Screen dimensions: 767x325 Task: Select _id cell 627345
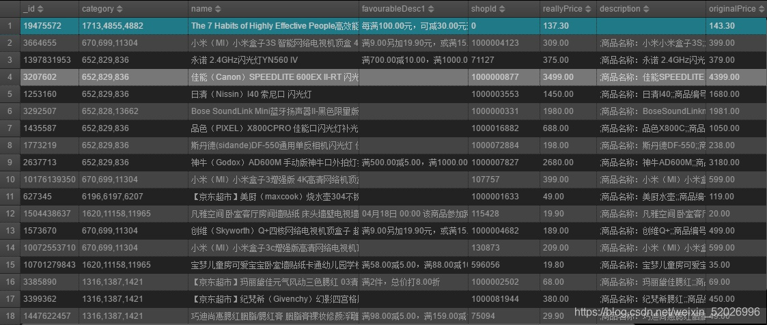pyautogui.click(x=49, y=197)
